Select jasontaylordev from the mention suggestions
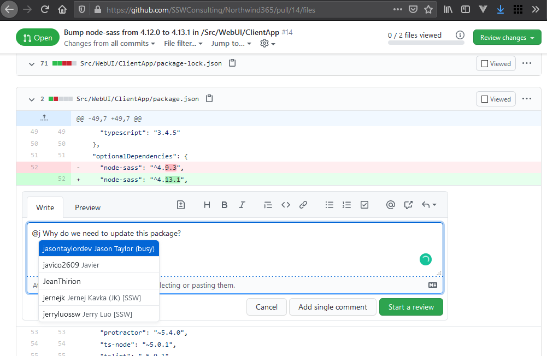This screenshot has height=356, width=547. click(x=98, y=248)
